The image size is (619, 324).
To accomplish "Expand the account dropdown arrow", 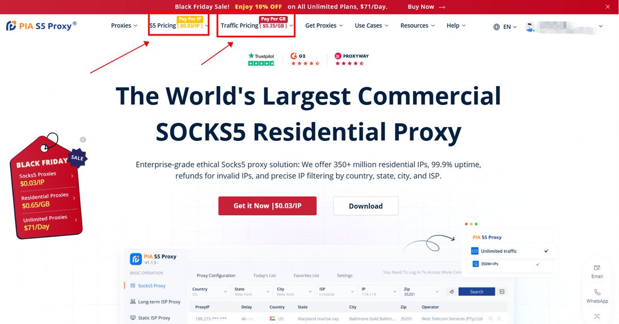I will (x=600, y=26).
